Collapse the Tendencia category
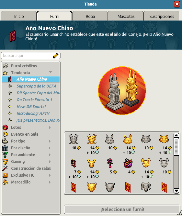Viewport: 182px width, 216px height. 51,72
